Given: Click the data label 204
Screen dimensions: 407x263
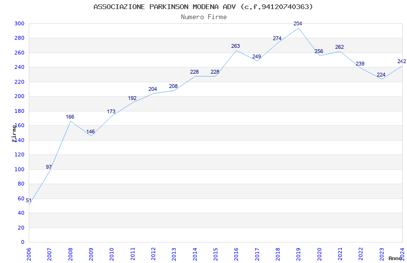Looking at the screenshot, I should point(153,89).
